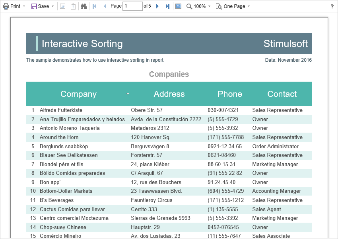Jump to the last page
Viewport: 338px width, 239px height.
pos(167,6)
